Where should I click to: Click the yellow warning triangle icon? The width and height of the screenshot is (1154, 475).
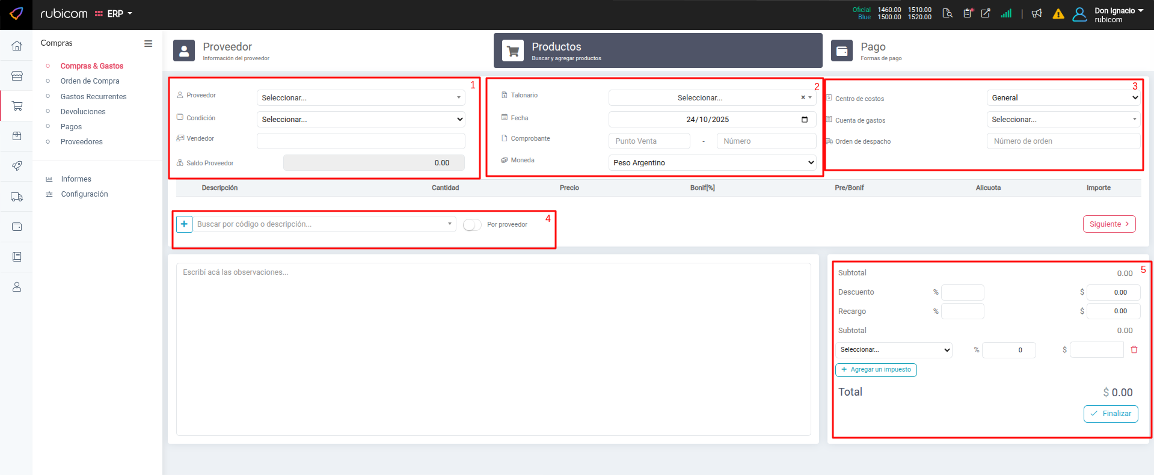pyautogui.click(x=1058, y=14)
